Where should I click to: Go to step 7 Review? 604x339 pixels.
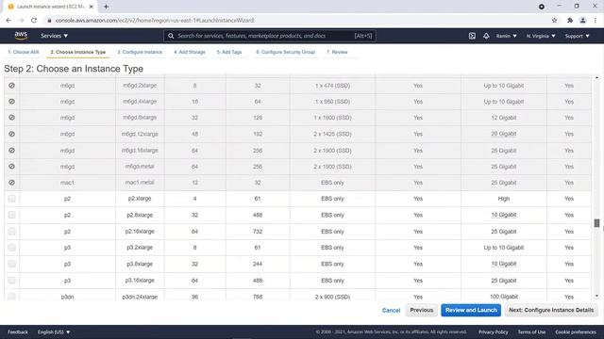click(x=337, y=52)
